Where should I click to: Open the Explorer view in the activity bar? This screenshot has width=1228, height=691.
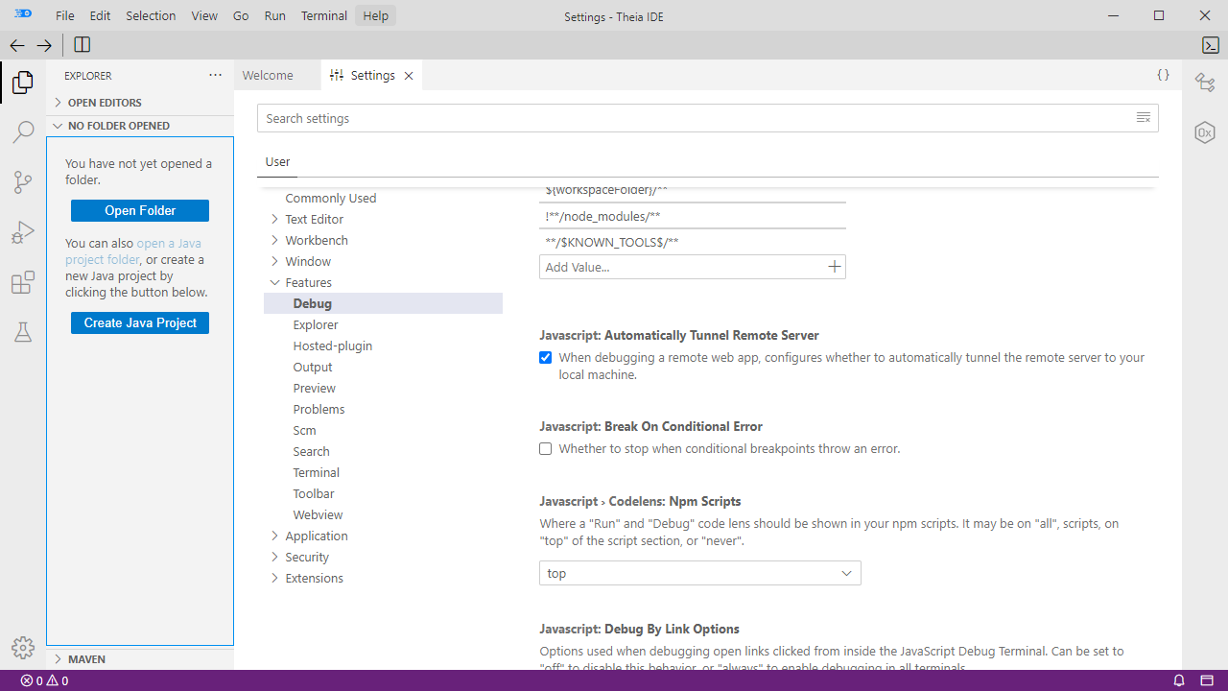point(23,83)
